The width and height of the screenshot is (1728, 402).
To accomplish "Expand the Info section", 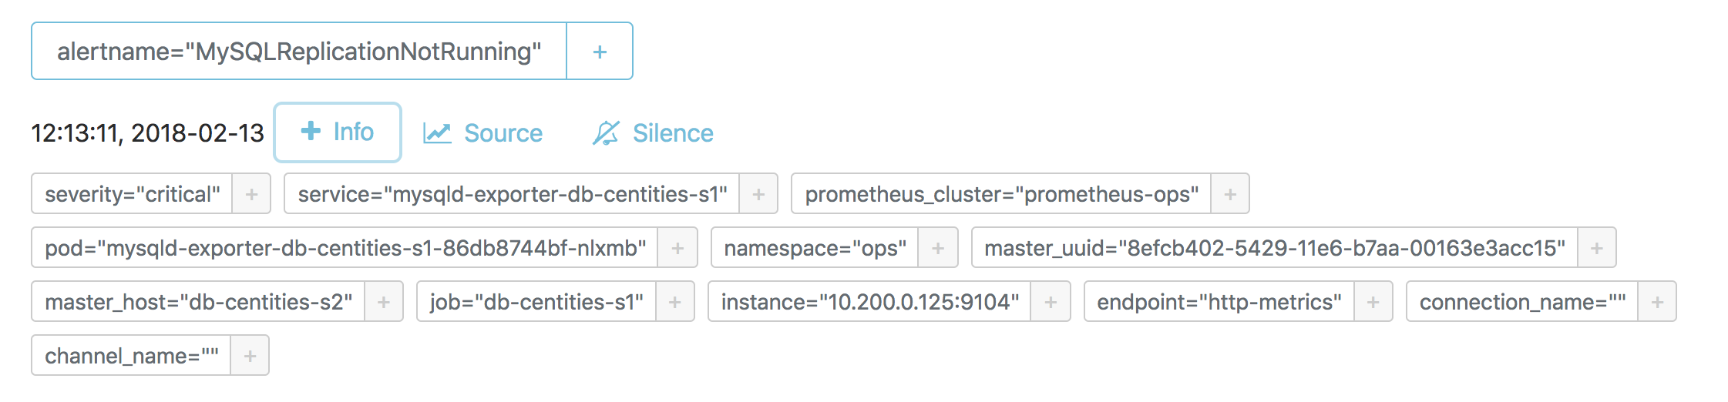I will [x=338, y=132].
